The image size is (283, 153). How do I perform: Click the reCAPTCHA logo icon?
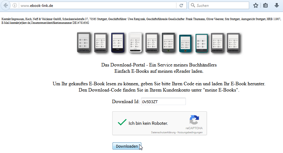coord(194,121)
